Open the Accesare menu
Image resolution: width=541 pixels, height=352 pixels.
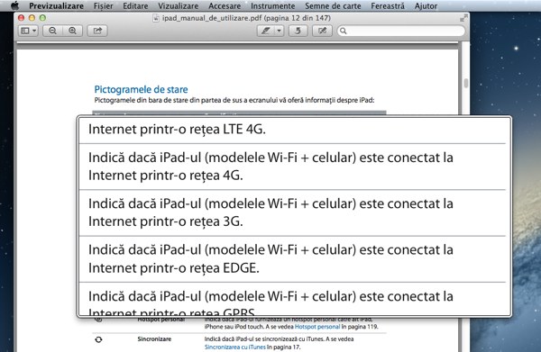[x=225, y=6]
